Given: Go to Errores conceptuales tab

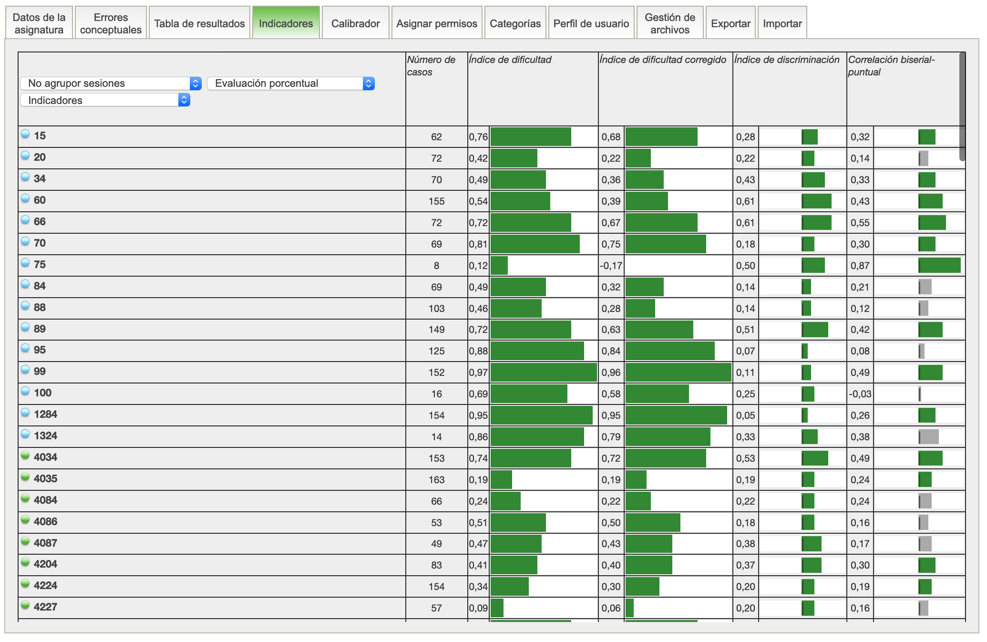Looking at the screenshot, I should tap(111, 23).
